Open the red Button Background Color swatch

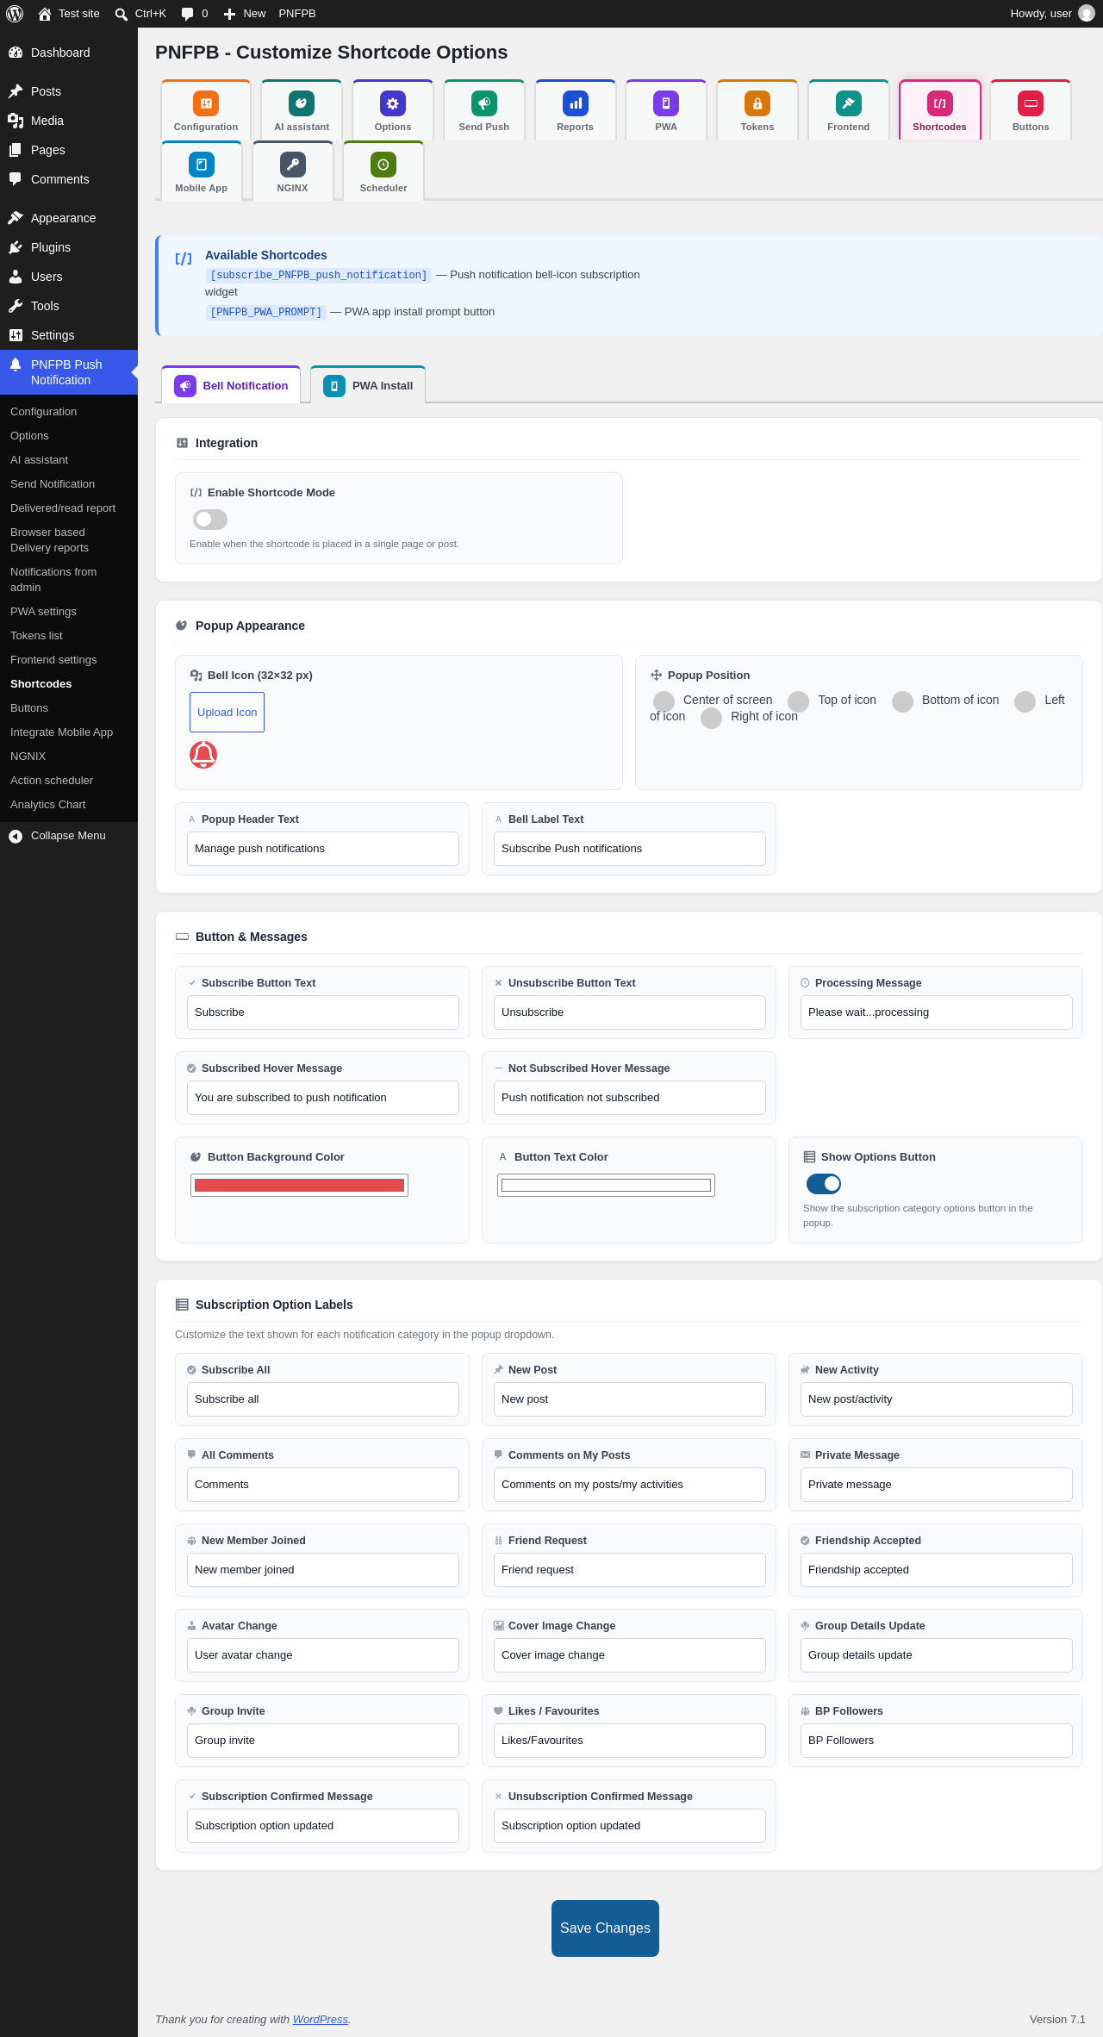[299, 1186]
